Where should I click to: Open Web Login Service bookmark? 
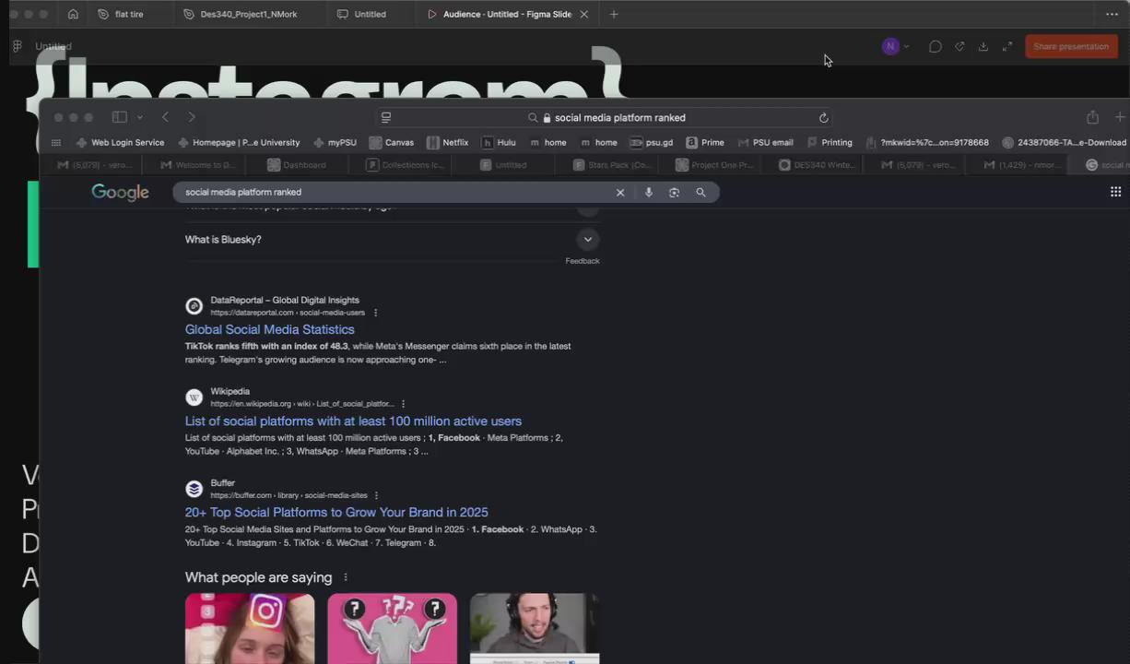tap(120, 142)
